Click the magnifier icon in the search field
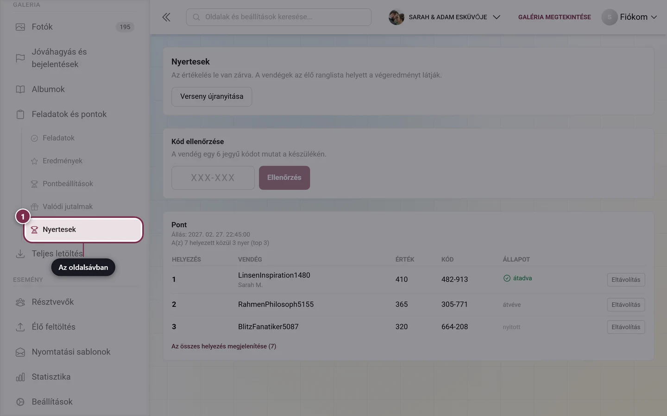The height and width of the screenshot is (416, 667). click(x=196, y=17)
